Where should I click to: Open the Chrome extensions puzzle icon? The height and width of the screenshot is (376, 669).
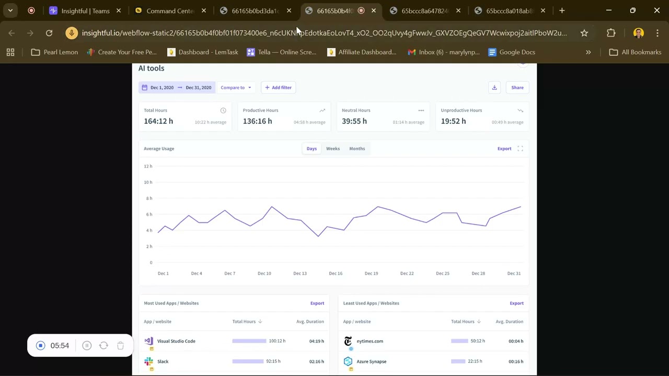point(611,33)
